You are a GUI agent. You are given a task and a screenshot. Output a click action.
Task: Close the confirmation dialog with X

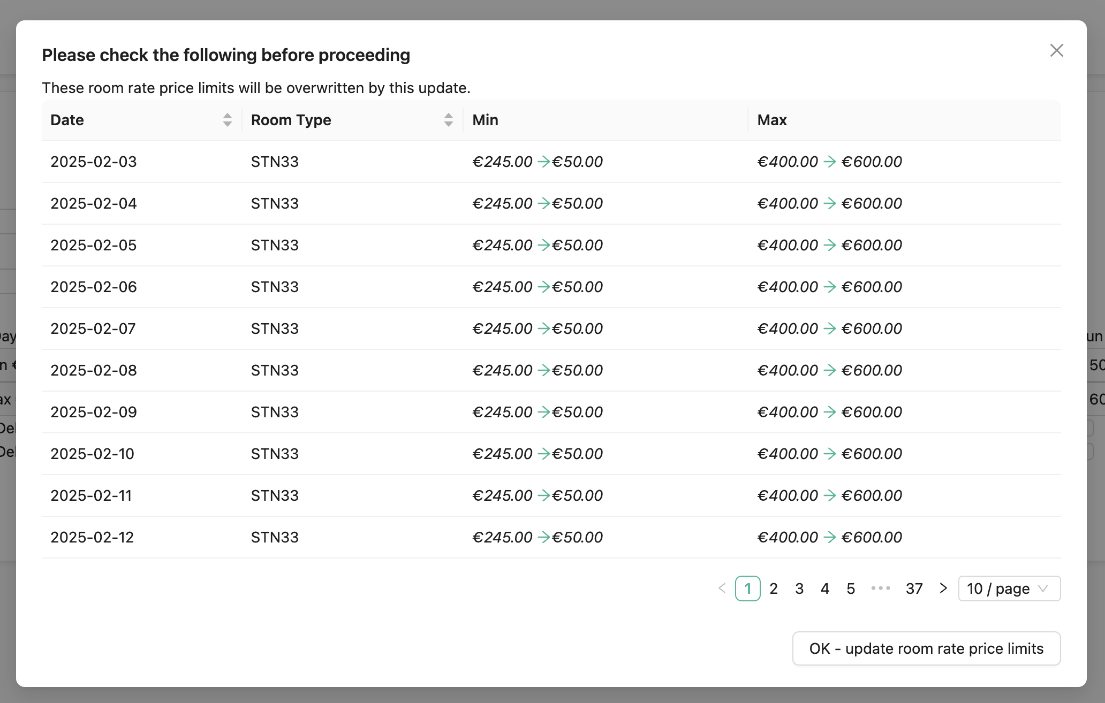click(1056, 50)
